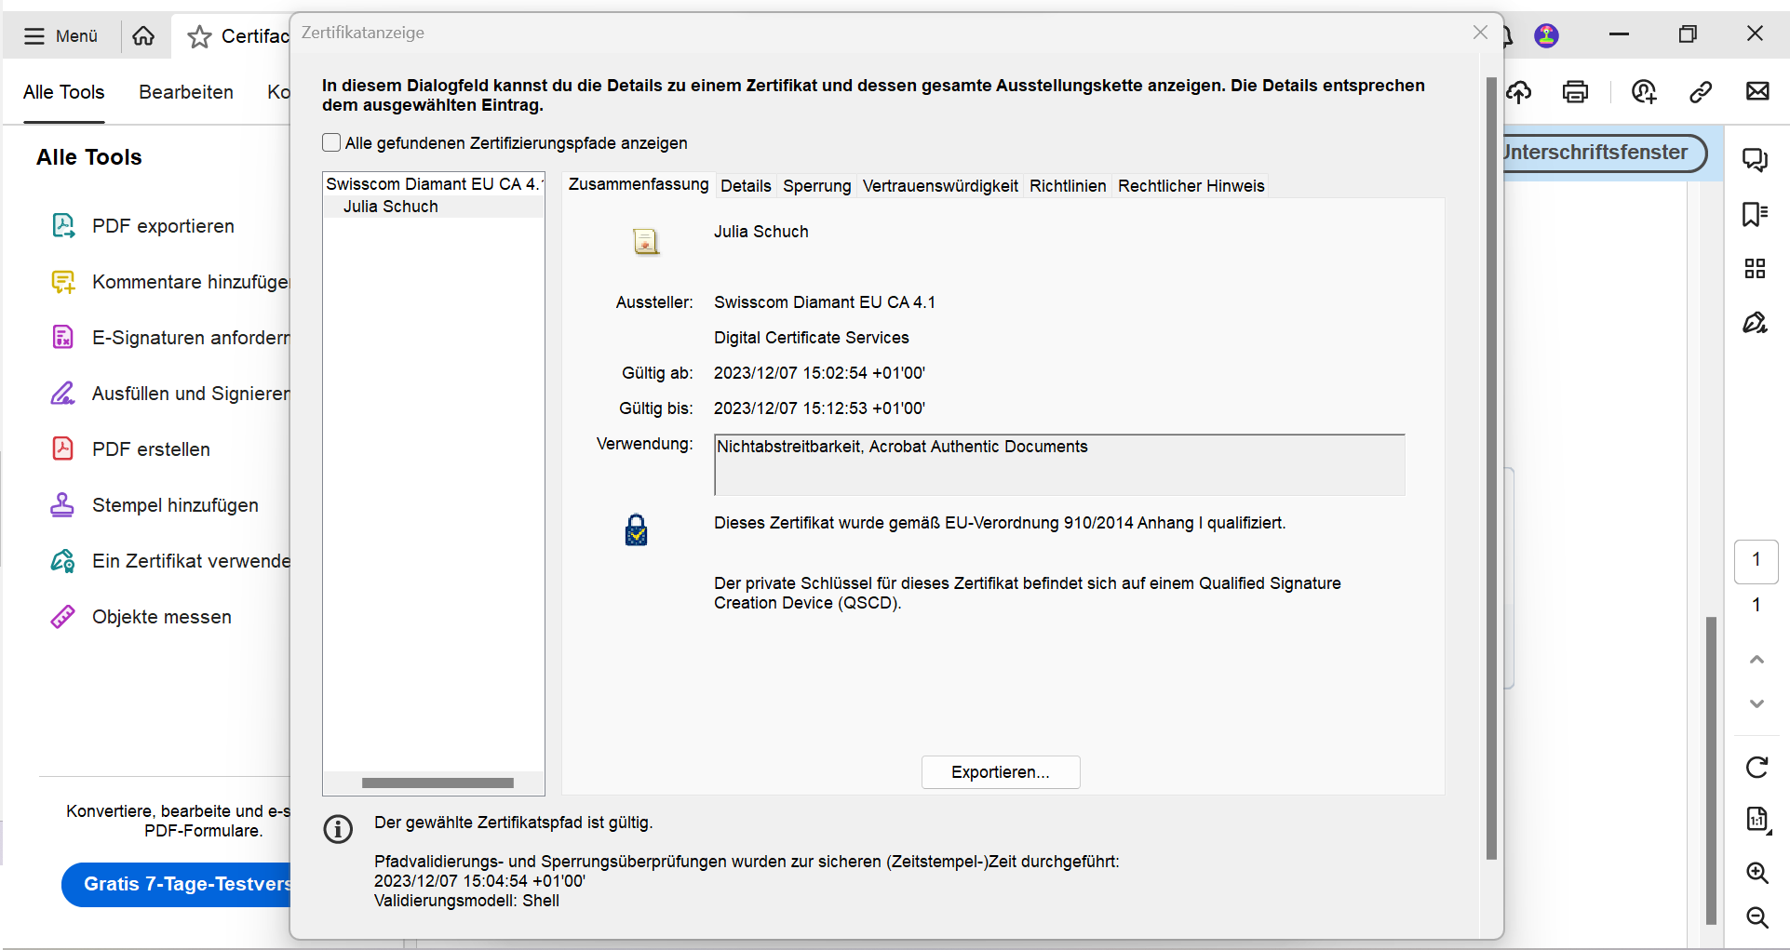The width and height of the screenshot is (1790, 950).
Task: Click the Gültig bis date value
Action: click(x=819, y=408)
